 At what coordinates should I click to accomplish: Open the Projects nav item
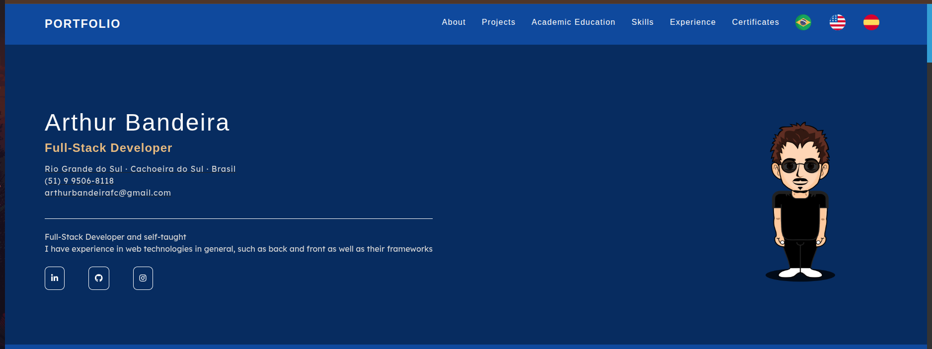(x=498, y=22)
